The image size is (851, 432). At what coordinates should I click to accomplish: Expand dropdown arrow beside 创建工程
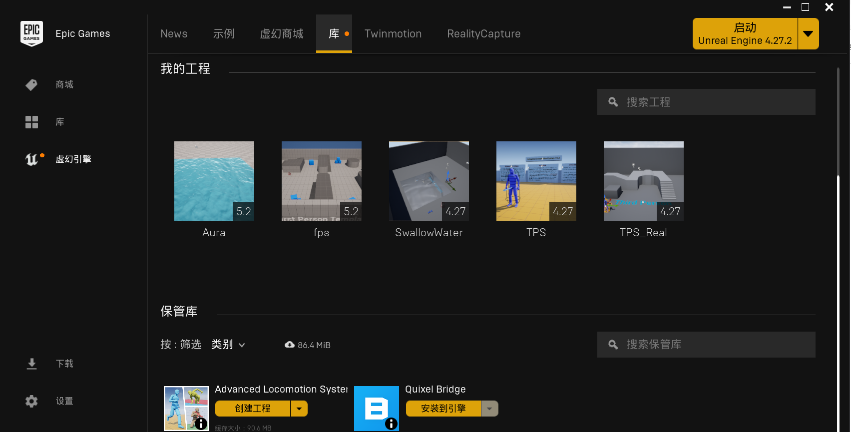[299, 409]
